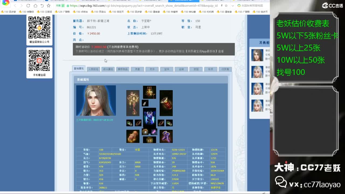This screenshot has height=194, width=345.
Task: Select the purple boots equipment icon
Action: click(x=166, y=136)
